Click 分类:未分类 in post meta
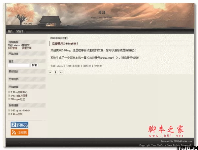Screen dimensions: 198x150 73,66
